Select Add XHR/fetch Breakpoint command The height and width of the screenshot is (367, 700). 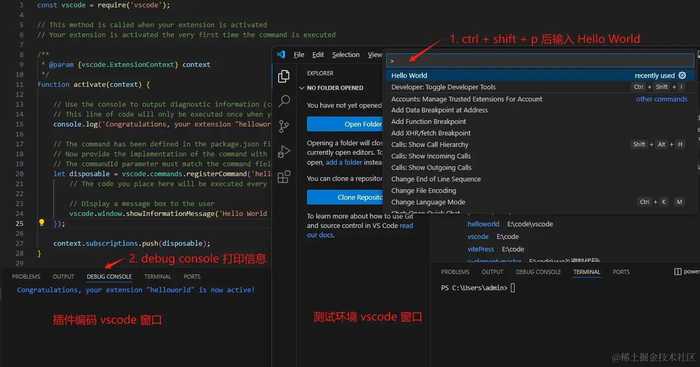point(540,133)
